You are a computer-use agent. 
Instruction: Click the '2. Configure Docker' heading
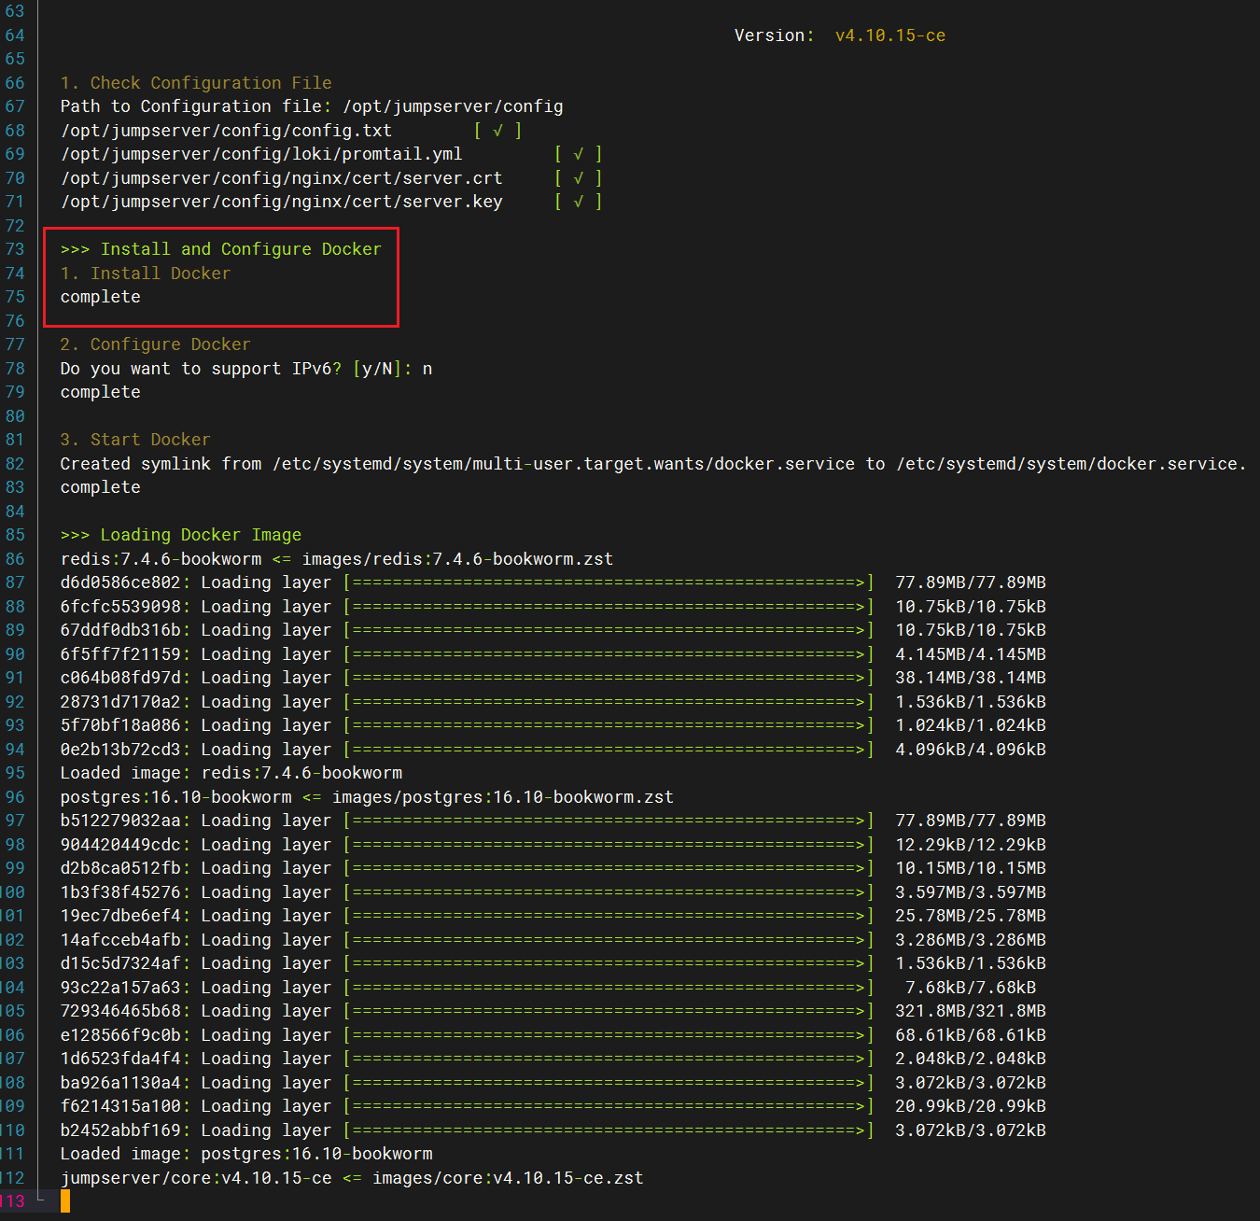pos(156,344)
